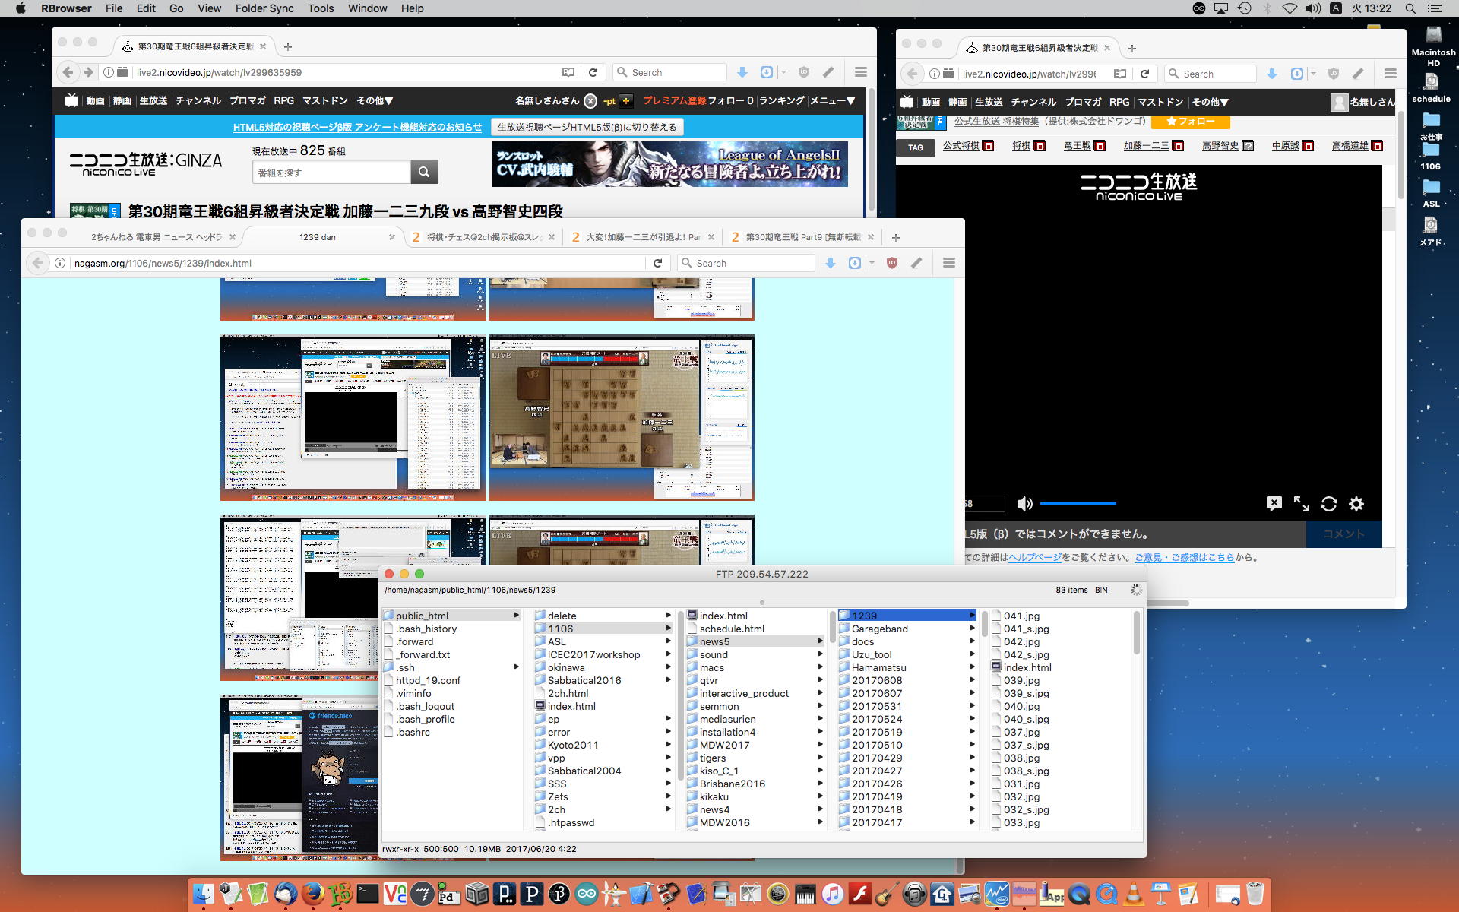This screenshot has height=912, width=1459.
Task: Select the 041.jpg file in FTP list
Action: click(1021, 616)
